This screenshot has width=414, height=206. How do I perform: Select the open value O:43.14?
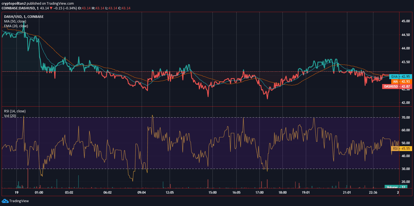[85, 8]
